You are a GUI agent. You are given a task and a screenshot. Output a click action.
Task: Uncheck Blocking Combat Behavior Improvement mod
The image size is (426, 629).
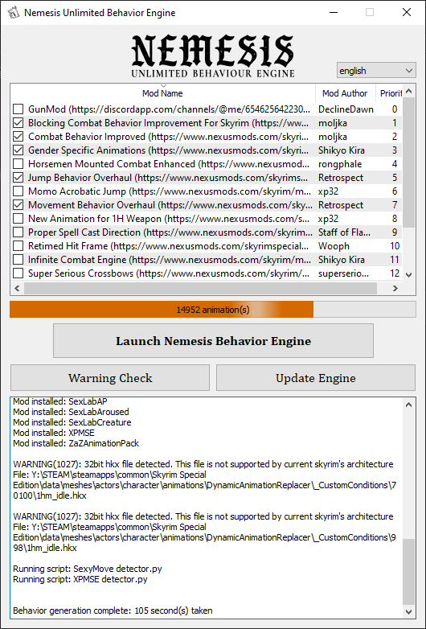click(x=18, y=123)
